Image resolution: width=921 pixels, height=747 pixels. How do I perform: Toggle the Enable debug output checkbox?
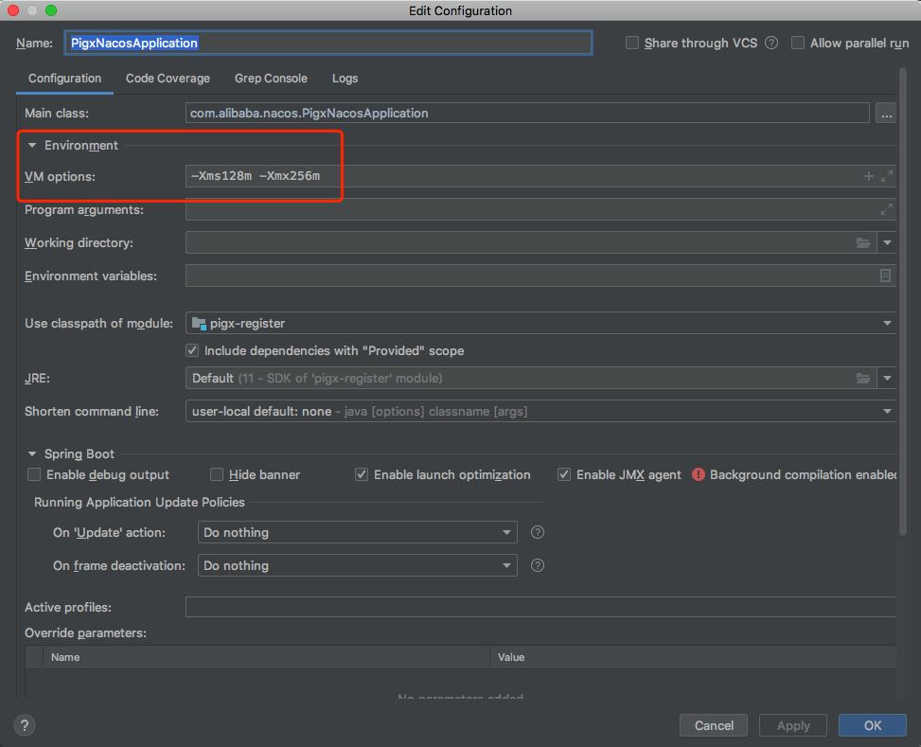coord(34,474)
